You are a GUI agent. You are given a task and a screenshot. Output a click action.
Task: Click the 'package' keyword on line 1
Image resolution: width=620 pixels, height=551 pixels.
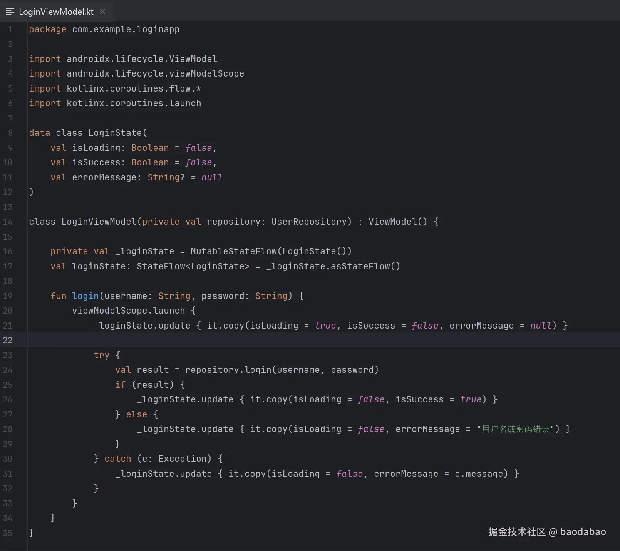[48, 30]
